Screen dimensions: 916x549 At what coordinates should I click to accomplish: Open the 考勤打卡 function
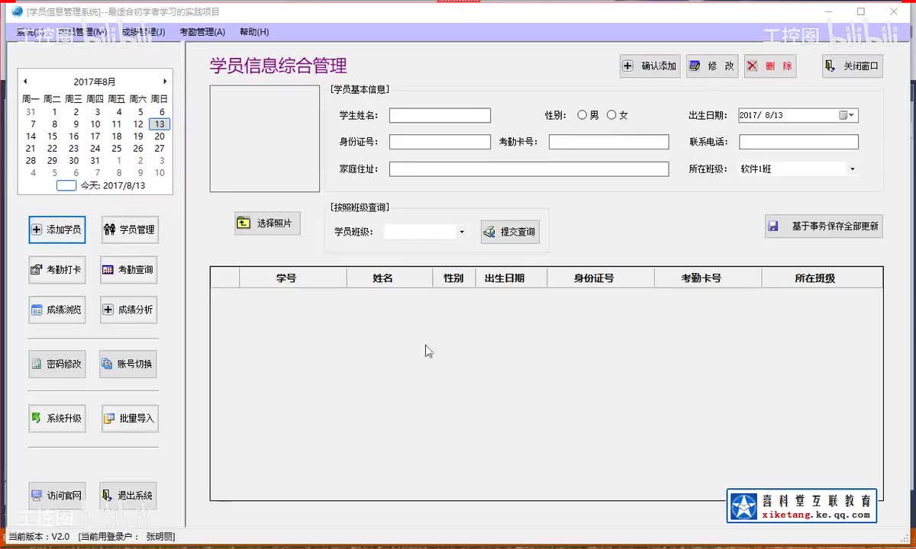[57, 270]
